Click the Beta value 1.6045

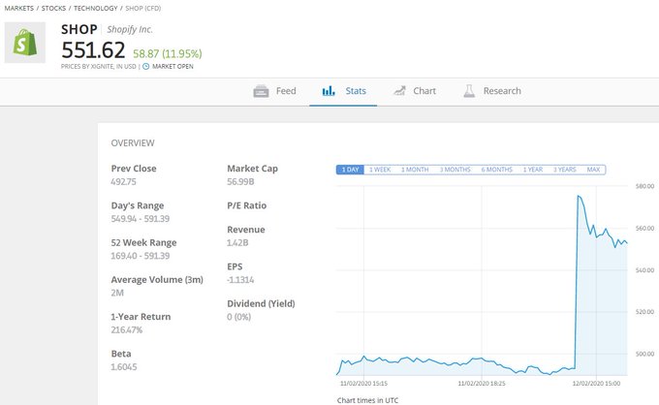click(124, 367)
